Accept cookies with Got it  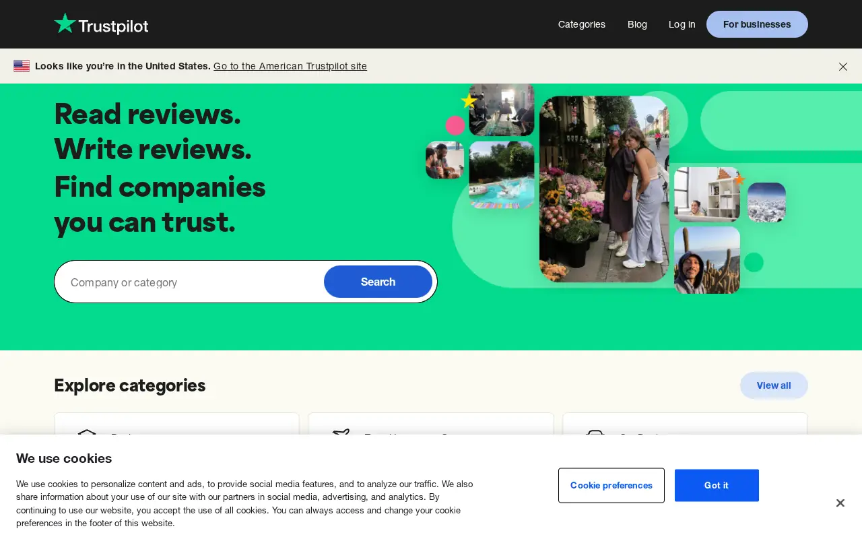point(717,485)
